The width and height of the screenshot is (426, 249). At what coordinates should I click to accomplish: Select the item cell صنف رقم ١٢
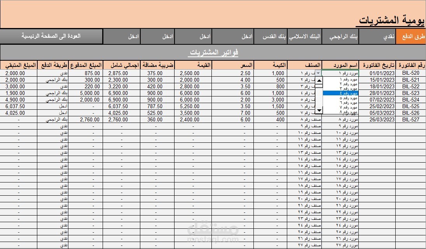[305, 146]
